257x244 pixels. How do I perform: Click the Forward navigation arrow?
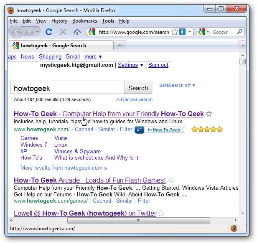pos(29,32)
